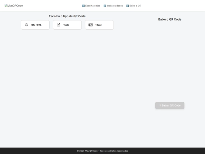Click the globe icon on Site / URL card

coord(27,25)
